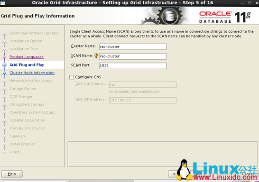Viewport: 259px width, 182px height.
Task: Open the Cluster Node Information step link
Action: coord(32,73)
